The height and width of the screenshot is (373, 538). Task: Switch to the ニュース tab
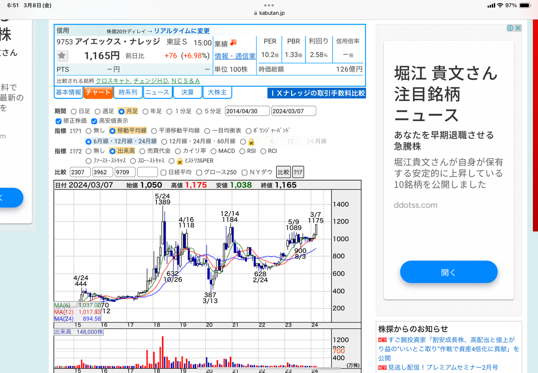(157, 93)
